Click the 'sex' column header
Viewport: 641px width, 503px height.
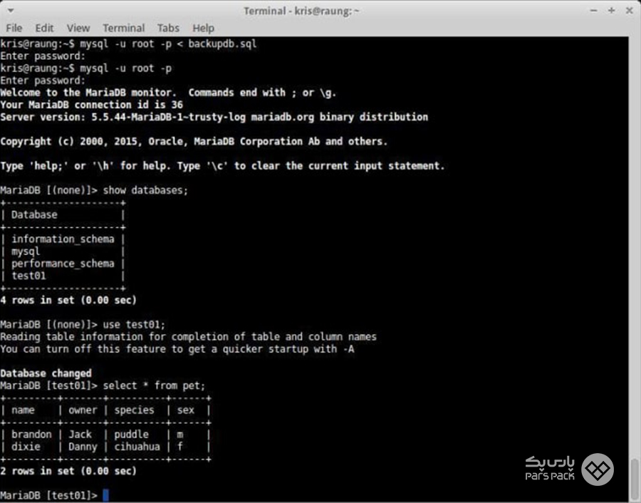tap(186, 410)
